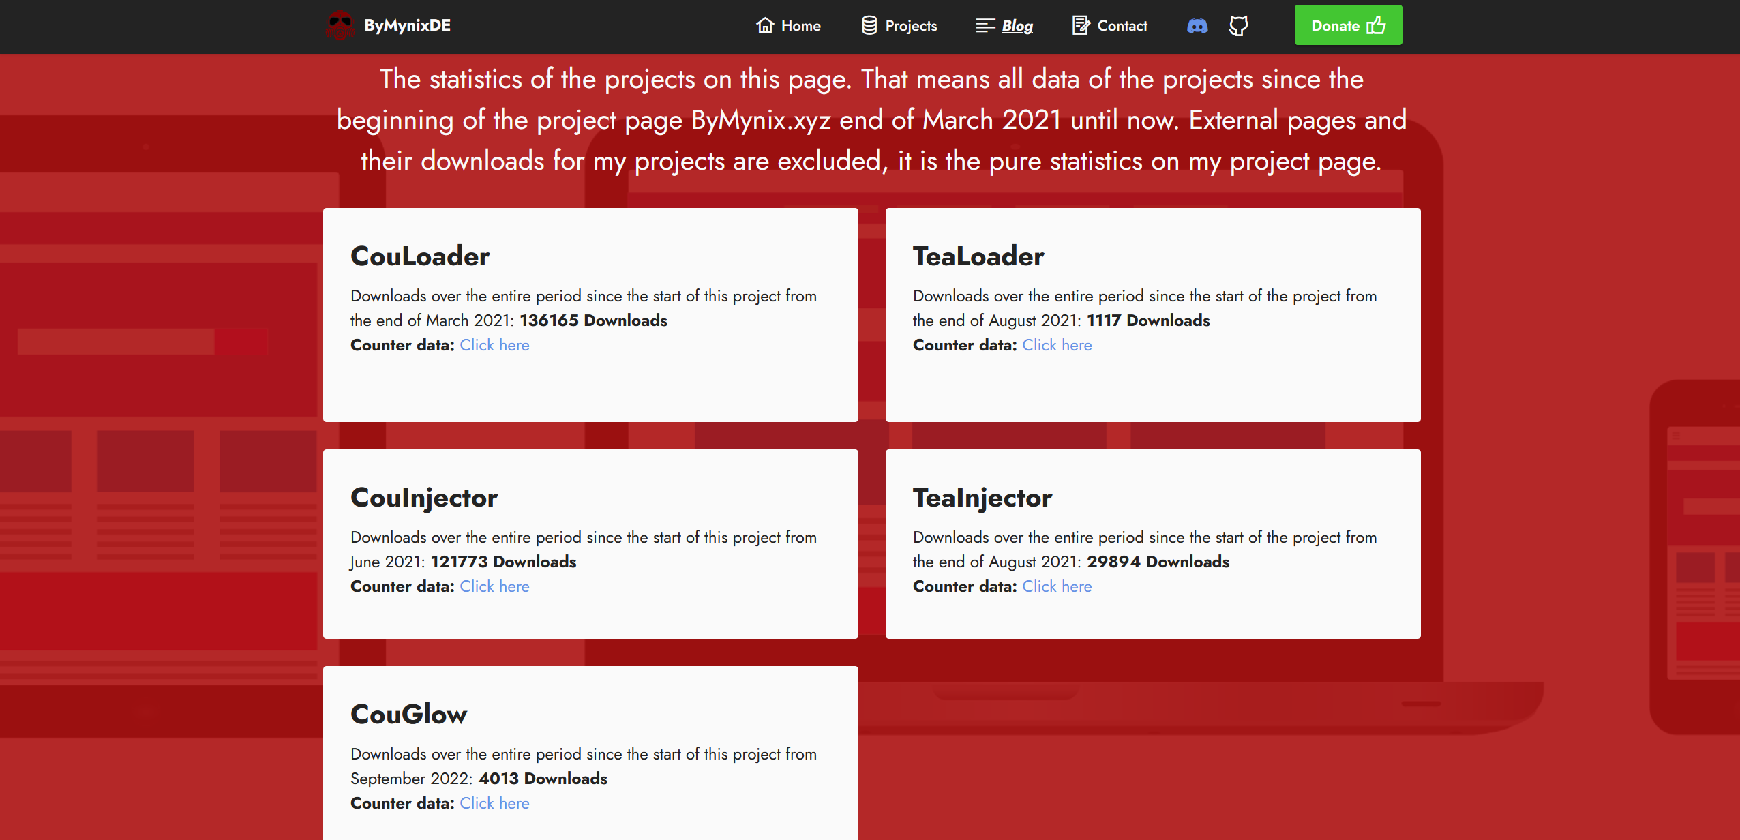Screen dimensions: 1740x840
Task: Open the GitHub cat icon
Action: pos(1238,26)
